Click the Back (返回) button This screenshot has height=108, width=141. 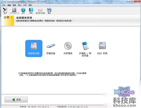(16, 100)
